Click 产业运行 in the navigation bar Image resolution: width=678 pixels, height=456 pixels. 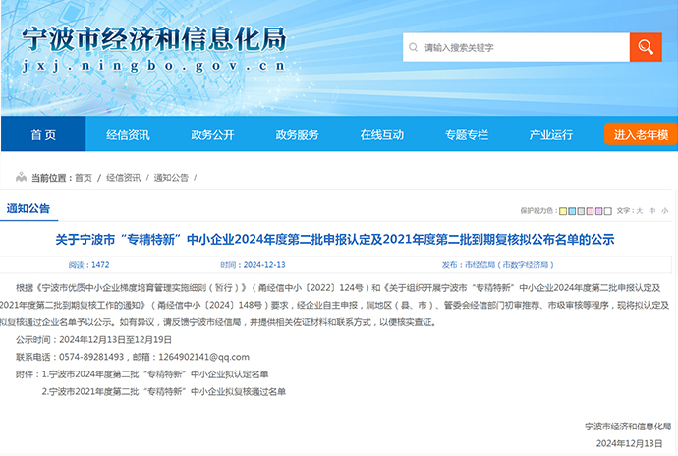(550, 135)
